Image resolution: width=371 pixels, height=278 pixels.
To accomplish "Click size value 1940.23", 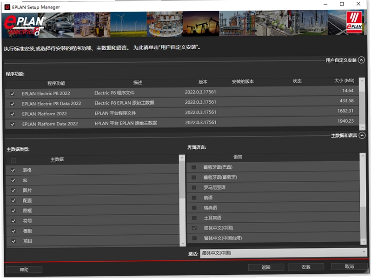I will pyautogui.click(x=345, y=121).
